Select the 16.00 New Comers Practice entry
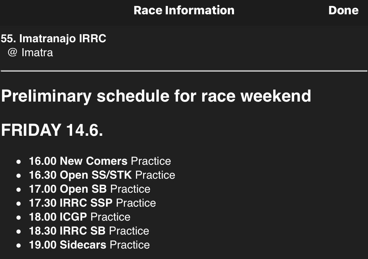368x259 pixels. [100, 161]
